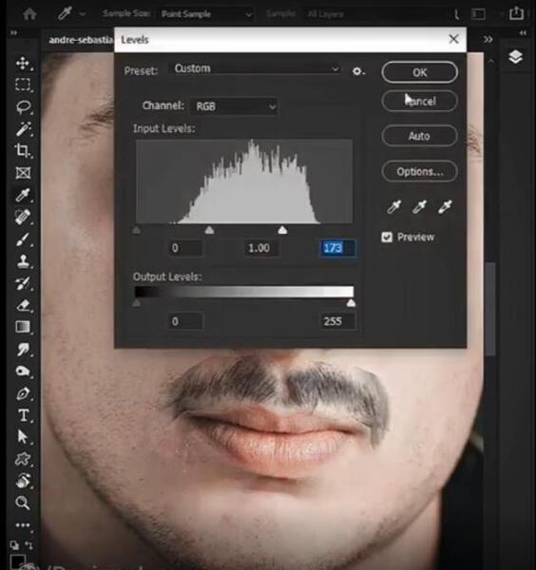Select the Brush tool
The image size is (536, 570).
point(23,239)
